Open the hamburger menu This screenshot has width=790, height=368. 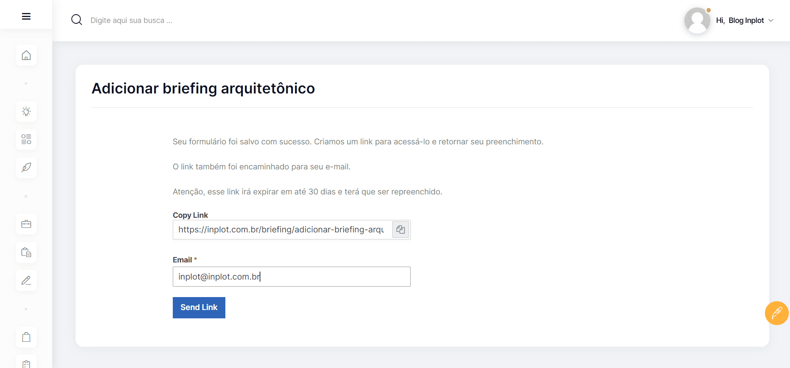coord(26,16)
